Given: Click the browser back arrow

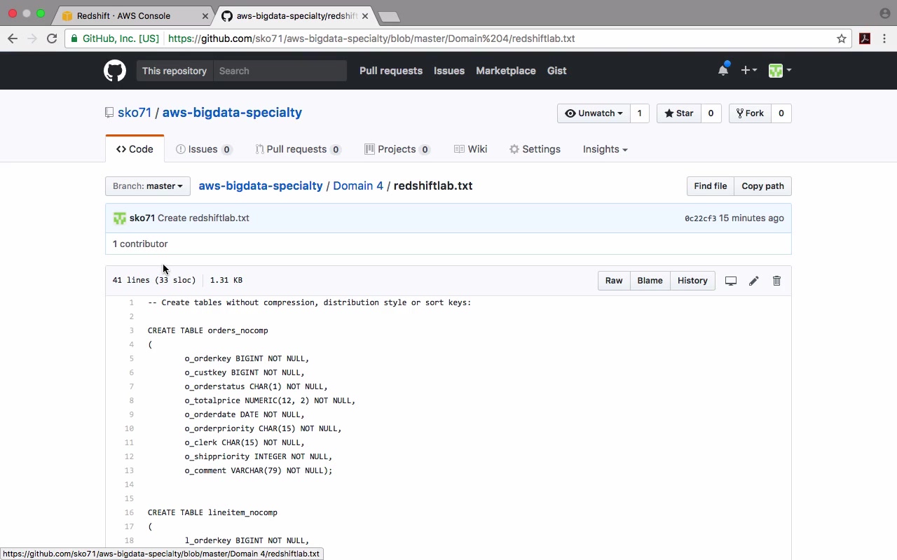Looking at the screenshot, I should (x=13, y=38).
